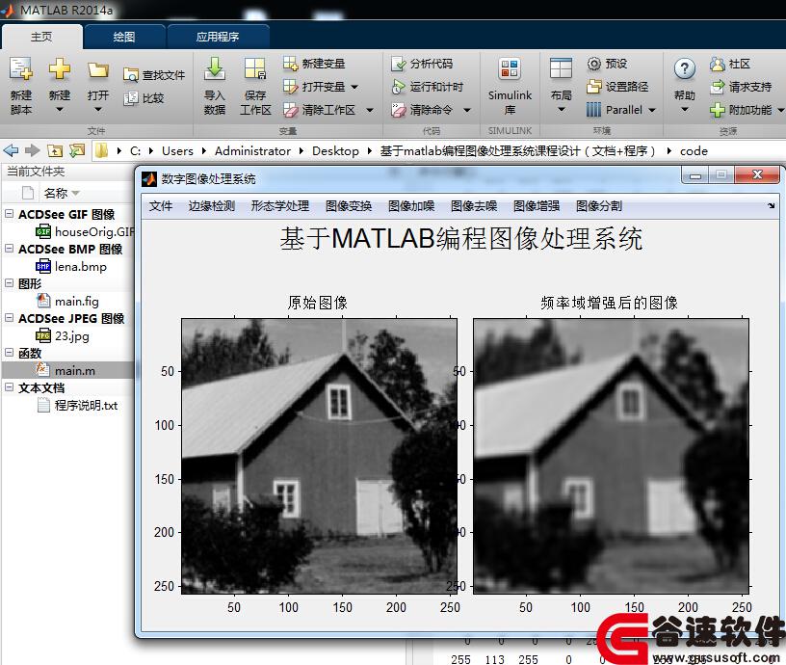Click the Desktop path segment
This screenshot has width=786, height=665.
tap(335, 151)
